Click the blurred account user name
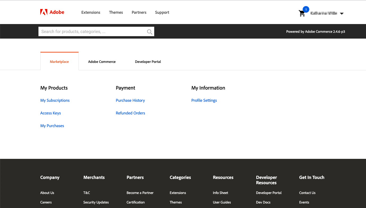Screen dimensions: 366x208 pos(324,13)
